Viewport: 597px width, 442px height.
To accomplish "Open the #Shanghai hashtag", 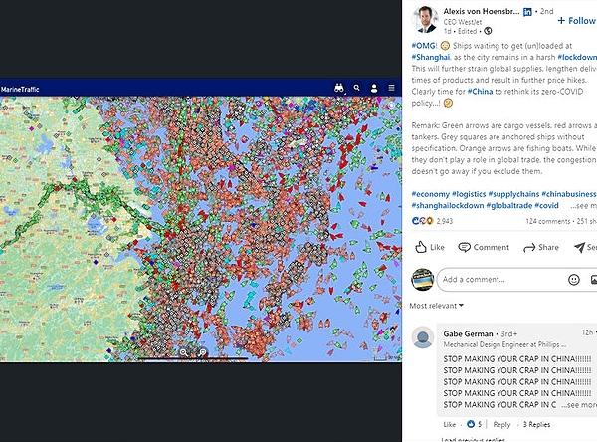I will pyautogui.click(x=431, y=57).
